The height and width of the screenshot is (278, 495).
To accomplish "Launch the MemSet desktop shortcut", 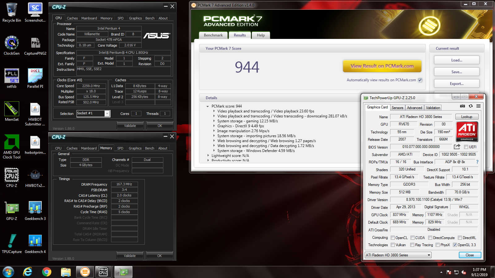I will (12, 112).
